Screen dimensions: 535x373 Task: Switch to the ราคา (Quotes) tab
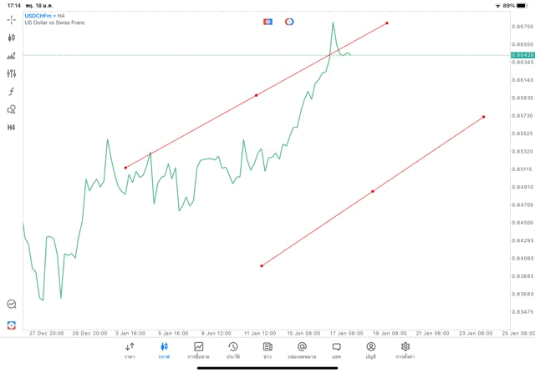pyautogui.click(x=130, y=350)
